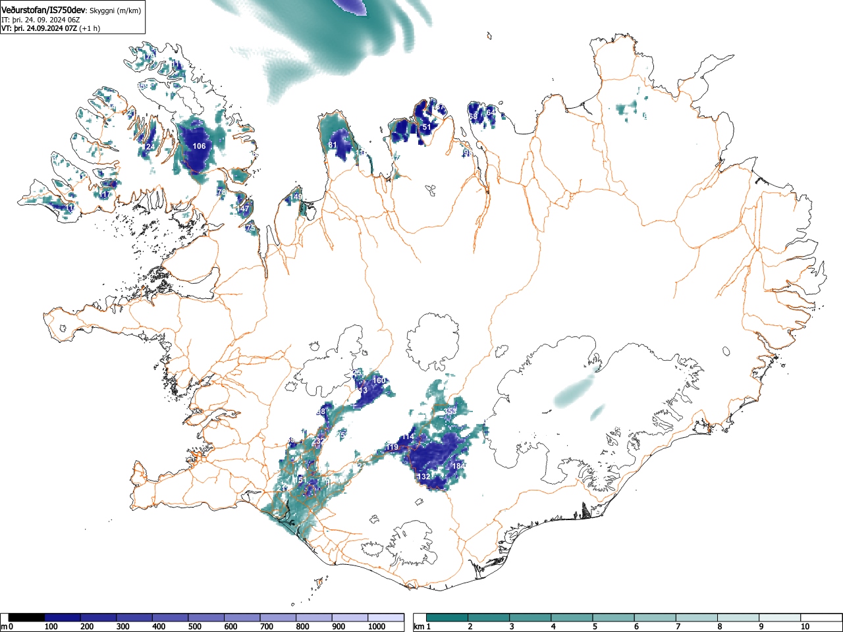
Task: Click the 1000 tick label on meter legend
Action: (377, 627)
